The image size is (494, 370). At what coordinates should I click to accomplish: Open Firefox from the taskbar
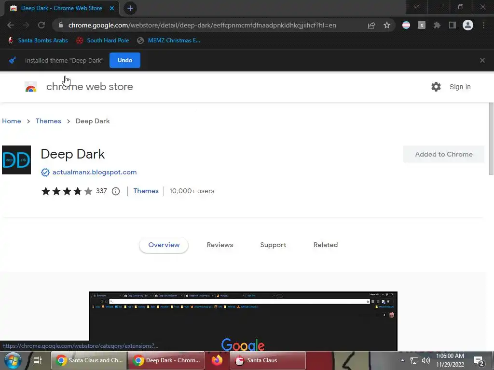[217, 360]
